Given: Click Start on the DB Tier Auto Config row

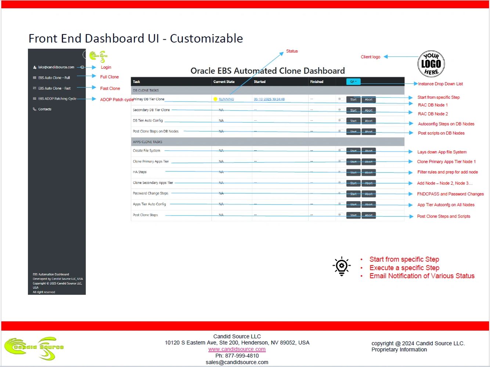Looking at the screenshot, I should (x=353, y=120).
